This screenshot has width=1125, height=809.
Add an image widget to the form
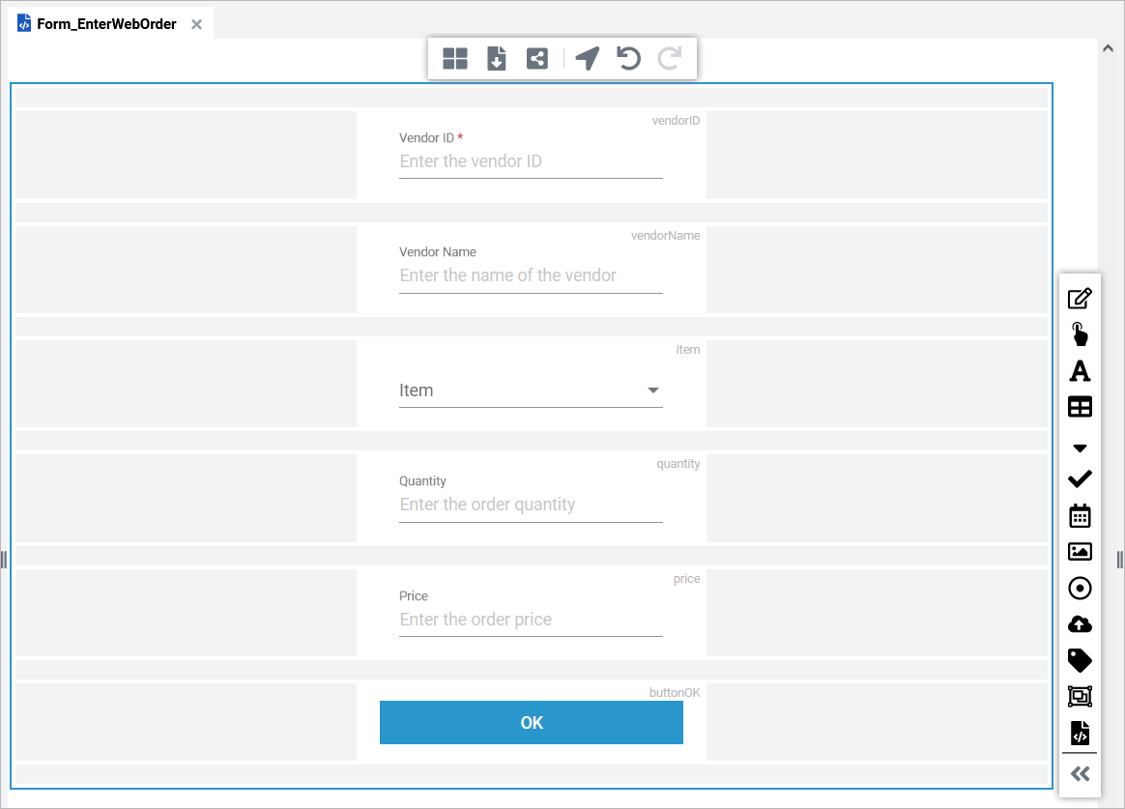(x=1080, y=551)
